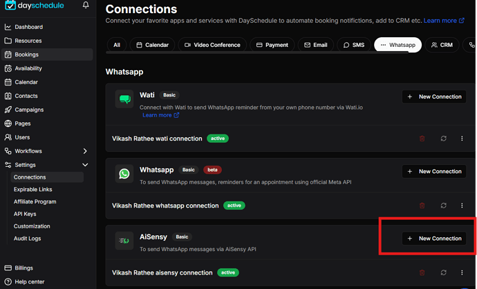Screen dimensions: 477x289
Task: Open Bookings in the sidebar
Action: (x=26, y=54)
